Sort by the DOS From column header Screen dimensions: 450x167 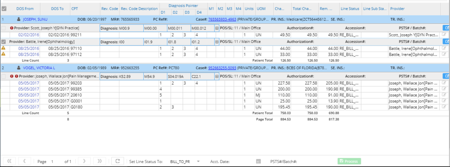pos(25,9)
